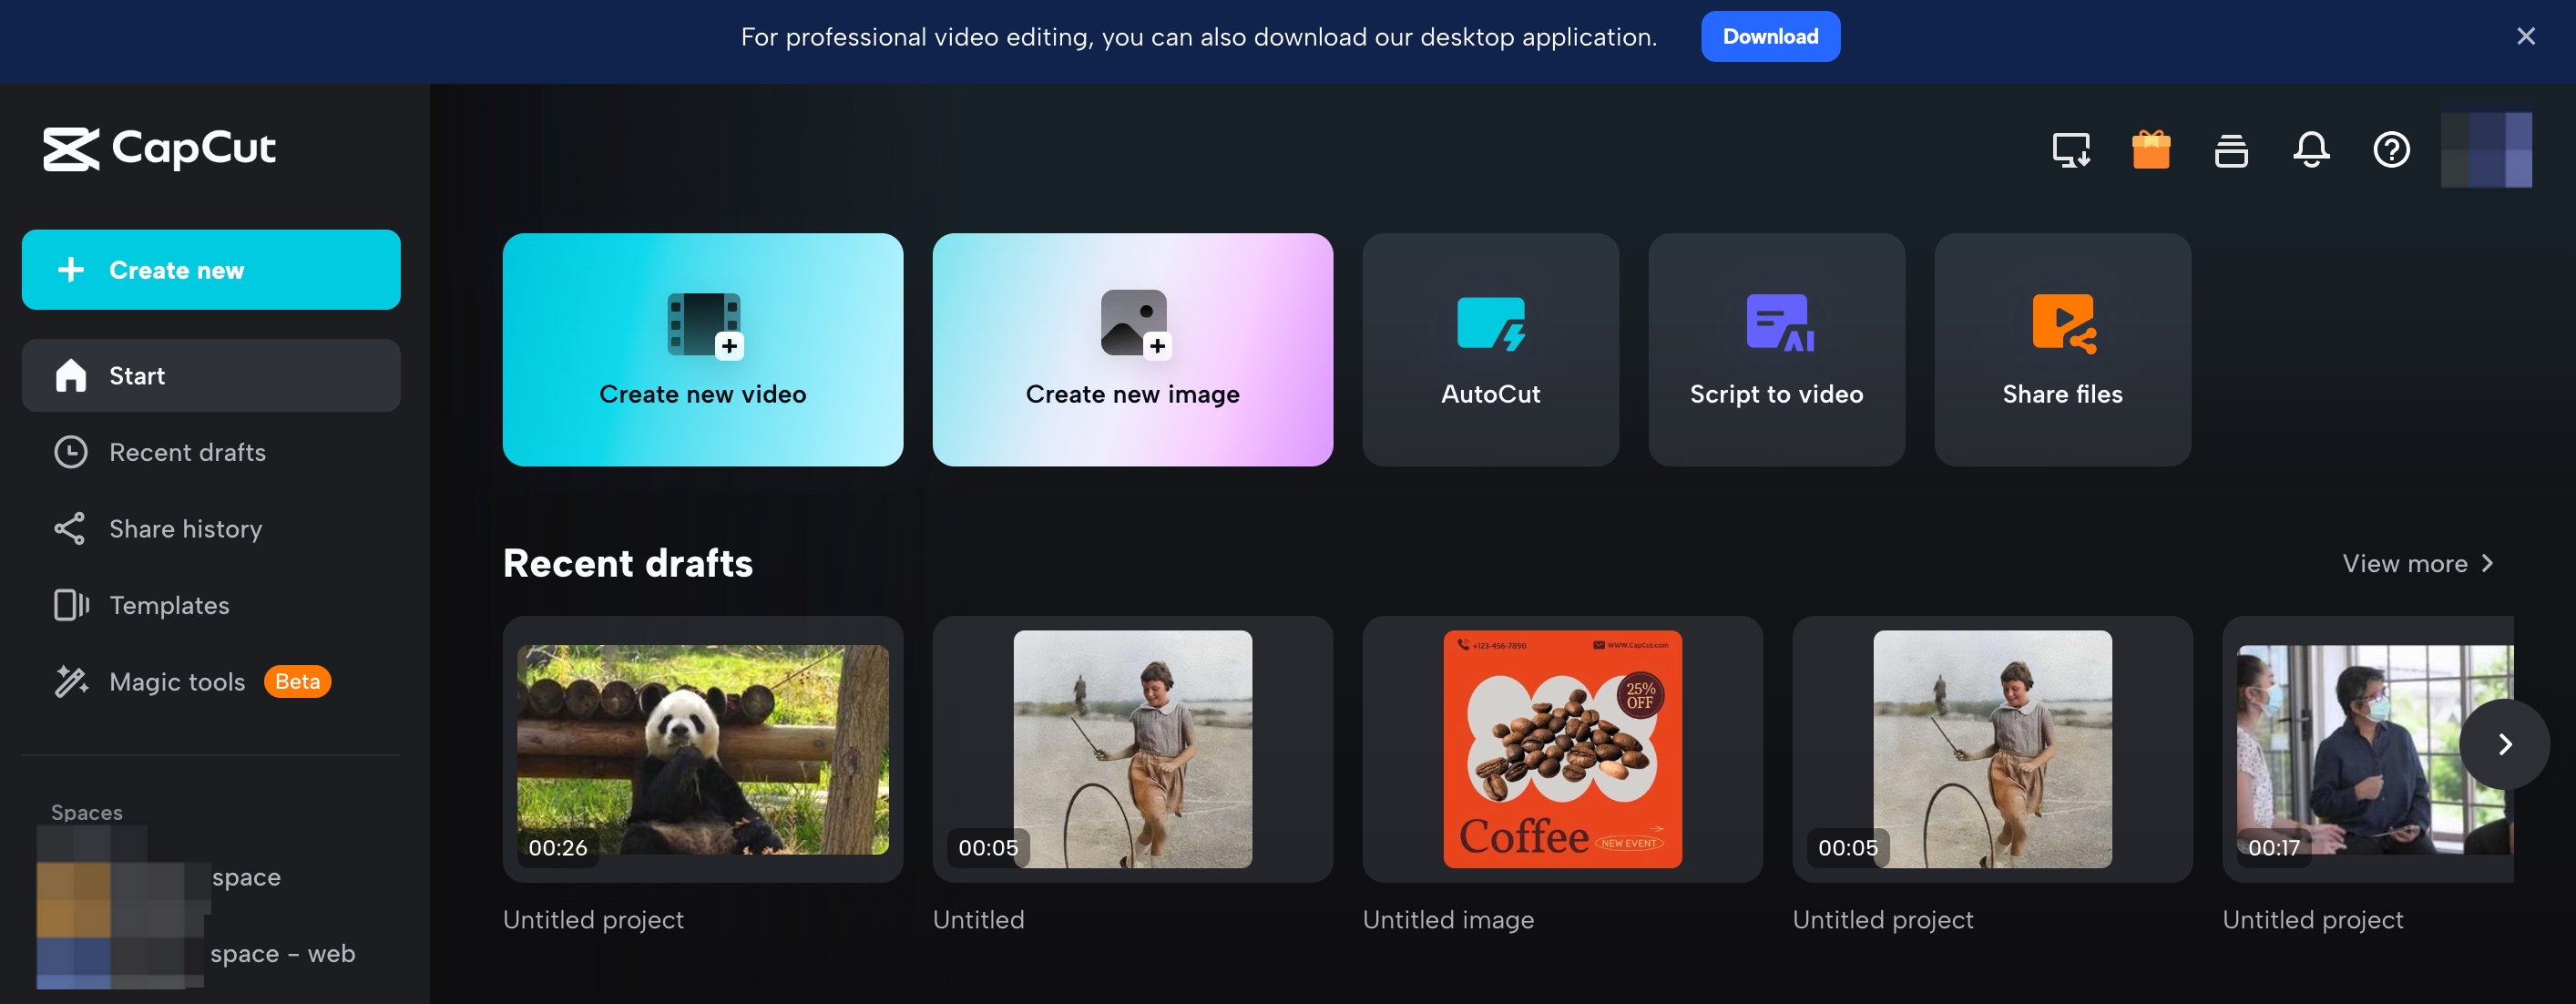Select the Magic tools Beta icon
The width and height of the screenshot is (2576, 1004).
click(71, 679)
